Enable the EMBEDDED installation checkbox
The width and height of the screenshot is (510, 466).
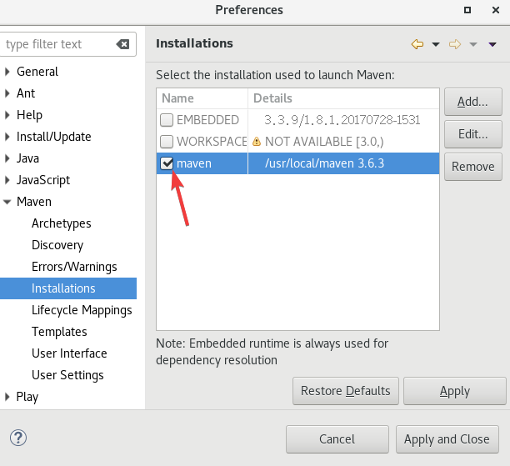click(167, 120)
